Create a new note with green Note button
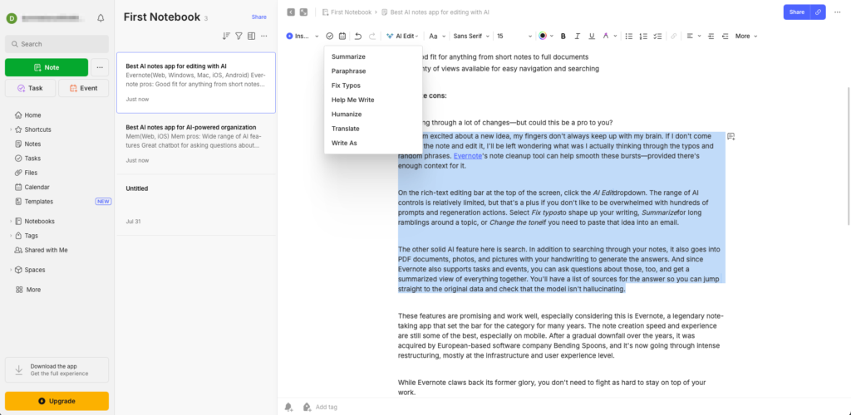This screenshot has height=415, width=851. tap(47, 67)
